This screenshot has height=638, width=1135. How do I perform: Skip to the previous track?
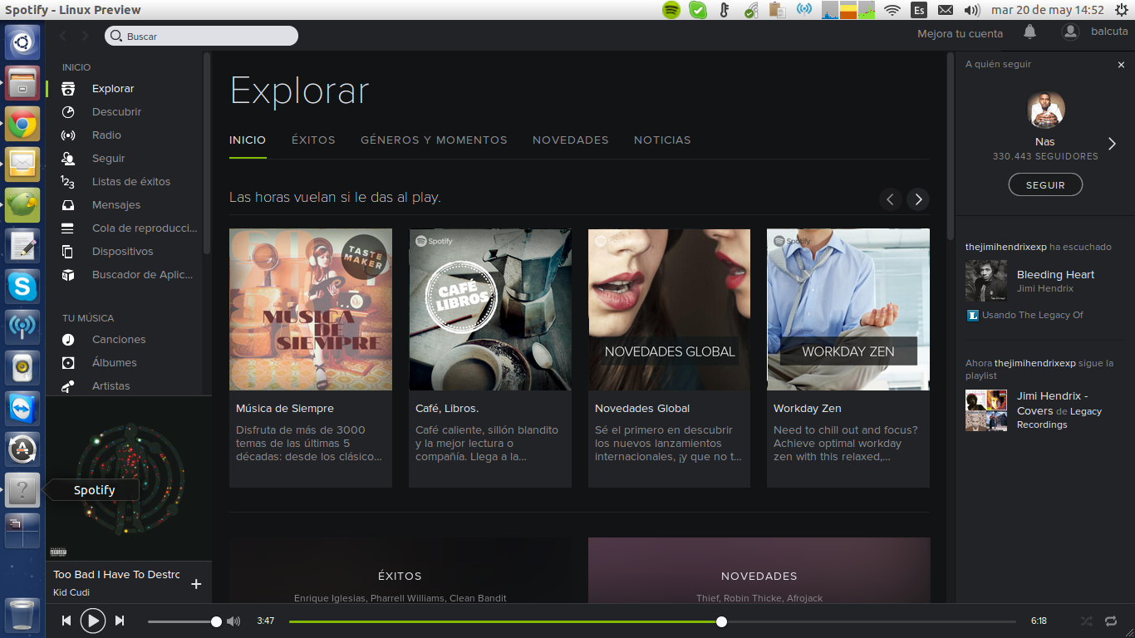point(66,621)
